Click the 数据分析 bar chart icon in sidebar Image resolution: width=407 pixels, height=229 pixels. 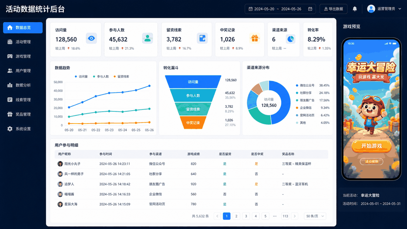[x=10, y=85]
